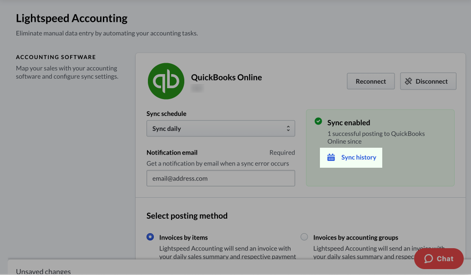Image resolution: width=471 pixels, height=275 pixels.
Task: Click the QuickBooks Online title text
Action: (226, 77)
